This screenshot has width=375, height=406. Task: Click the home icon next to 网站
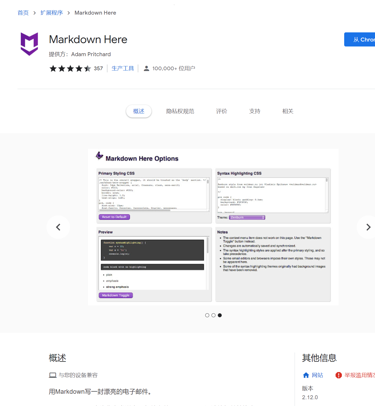point(306,375)
